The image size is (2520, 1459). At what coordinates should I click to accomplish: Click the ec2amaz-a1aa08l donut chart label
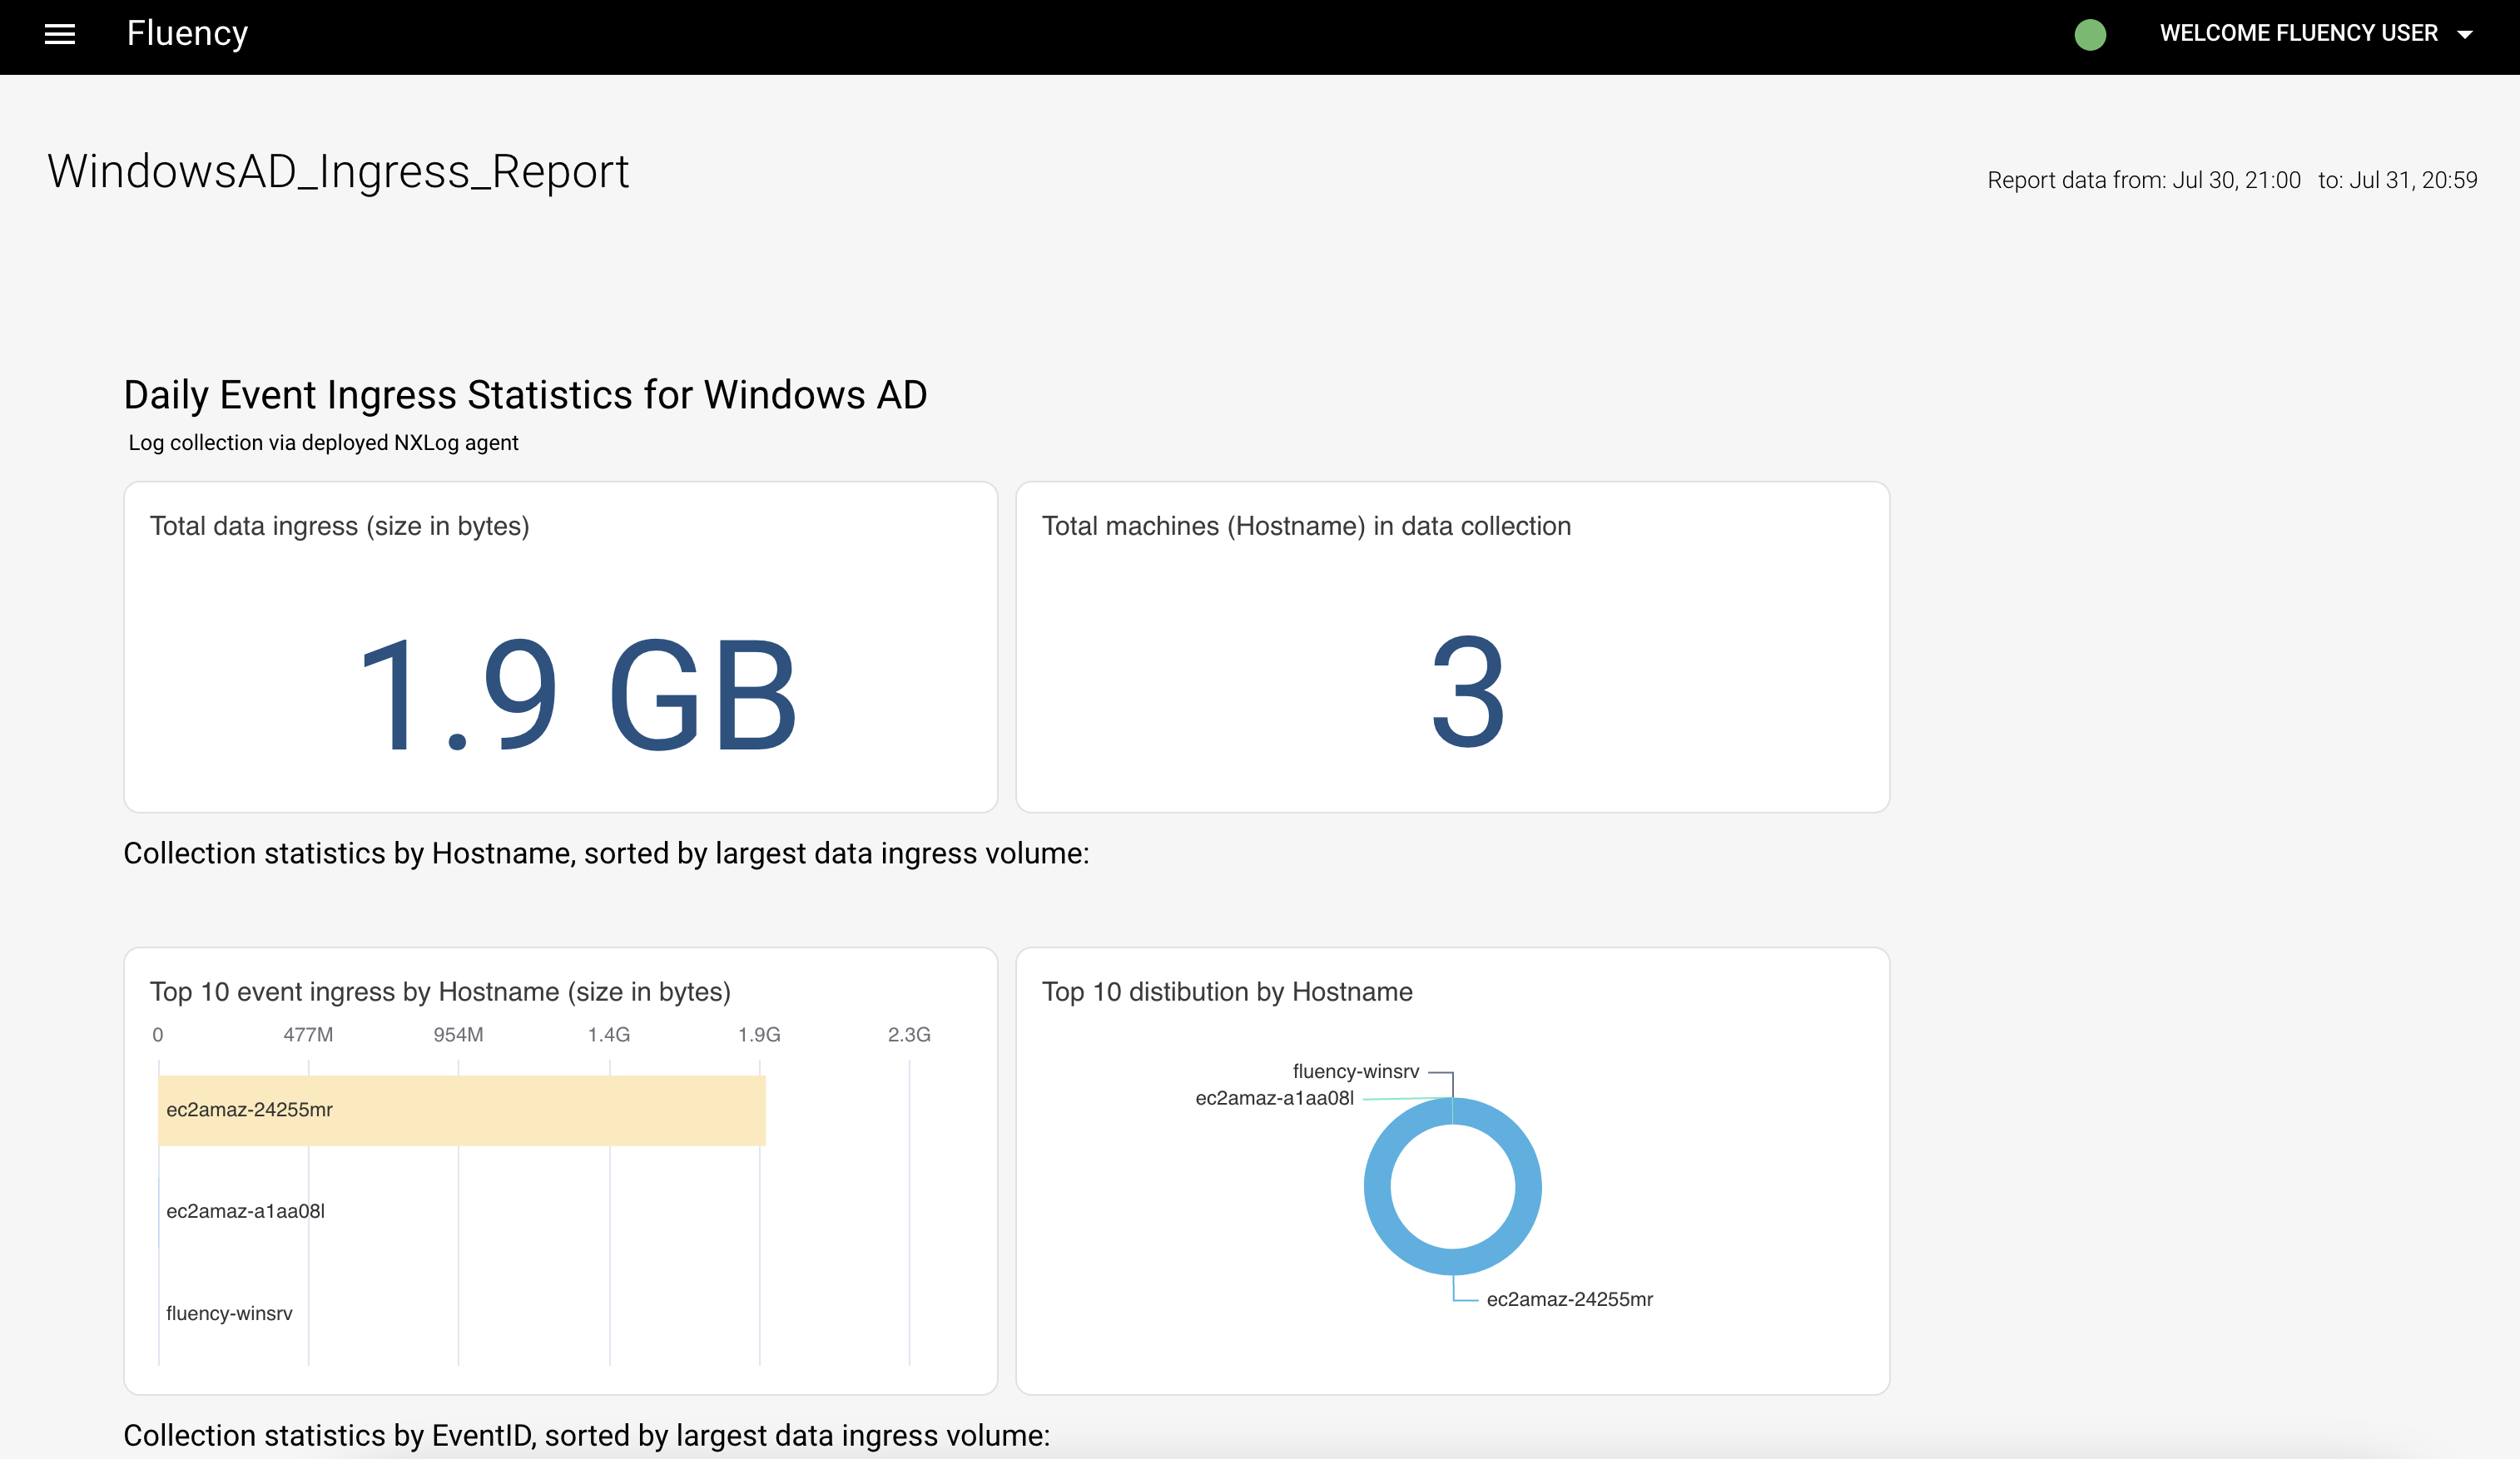[x=1274, y=1098]
